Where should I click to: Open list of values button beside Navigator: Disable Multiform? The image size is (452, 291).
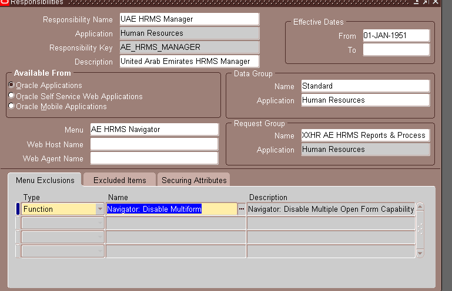click(242, 209)
